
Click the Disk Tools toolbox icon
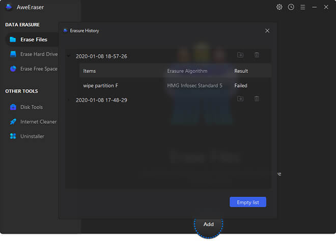pyautogui.click(x=13, y=107)
